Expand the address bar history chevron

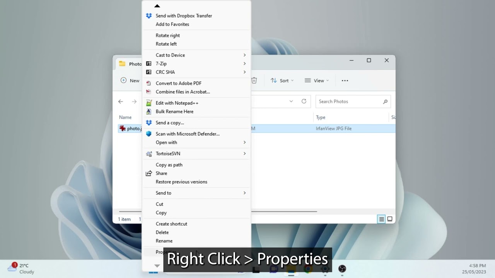pyautogui.click(x=291, y=102)
